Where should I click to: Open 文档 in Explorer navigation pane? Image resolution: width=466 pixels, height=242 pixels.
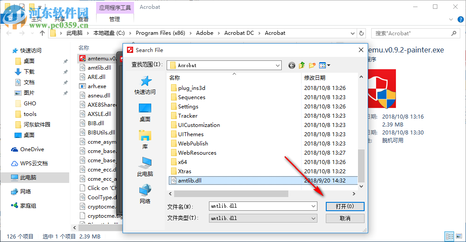pyautogui.click(x=25, y=82)
